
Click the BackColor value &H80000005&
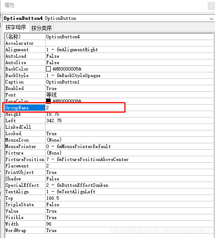pyautogui.click(x=67, y=69)
